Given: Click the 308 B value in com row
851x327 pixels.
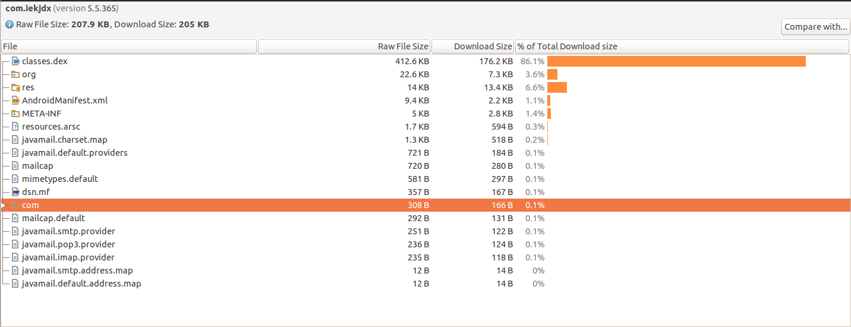Looking at the screenshot, I should point(418,205).
